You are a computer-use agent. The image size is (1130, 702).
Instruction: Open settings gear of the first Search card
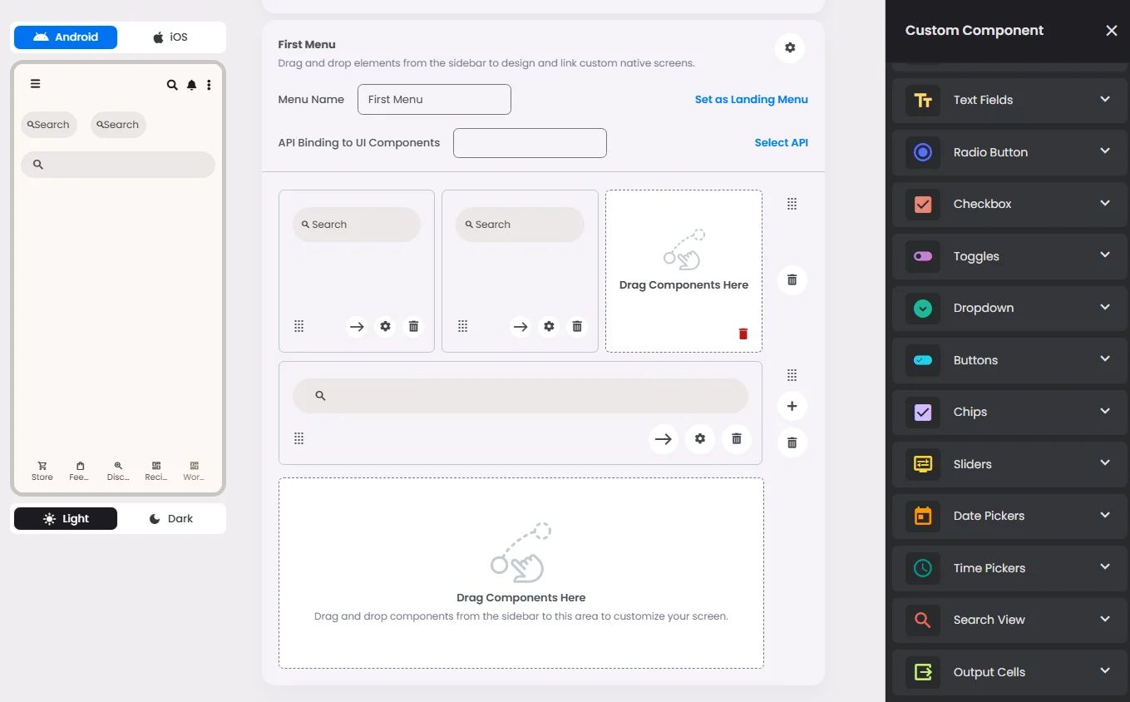385,327
